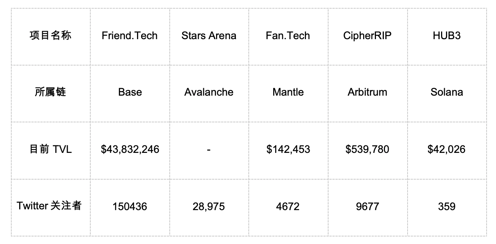Screen dimensions: 496x244
Task: Select the $42,026 TVL cell
Action: [x=447, y=149]
